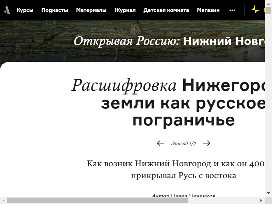Visit the Магазин shop link
272x204 pixels.
coord(208,10)
